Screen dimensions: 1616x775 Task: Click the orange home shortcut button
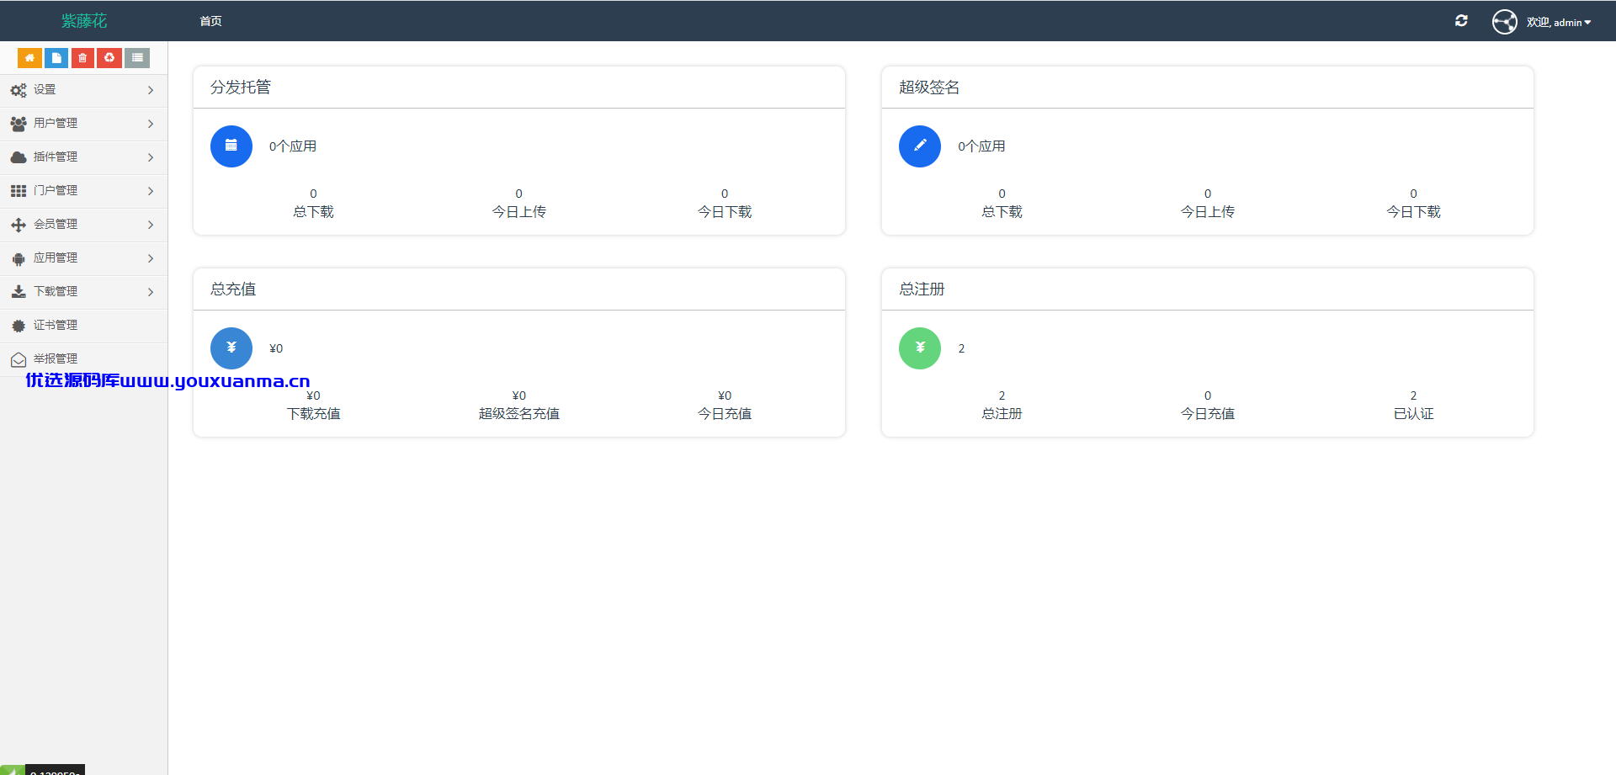tap(29, 58)
